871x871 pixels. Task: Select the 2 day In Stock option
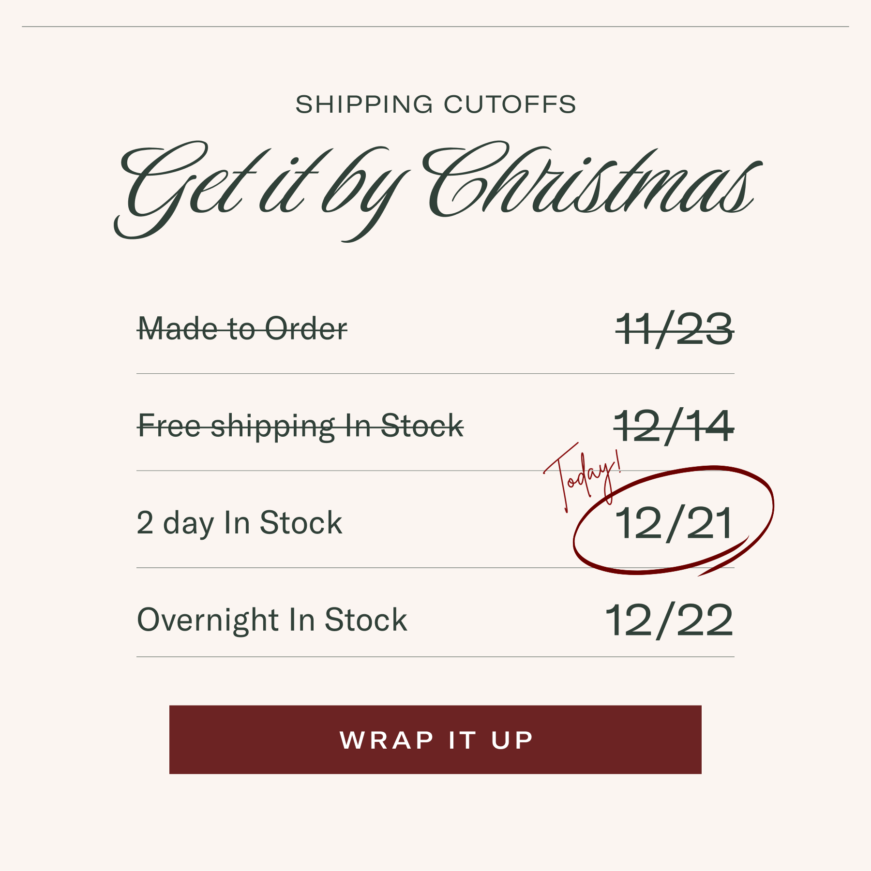(240, 523)
